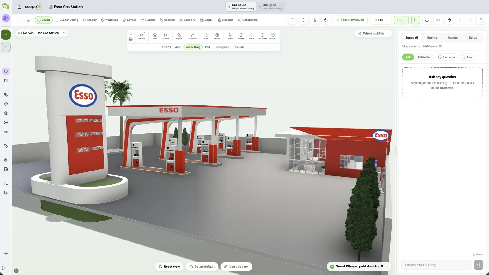Open the Full view mode dropdown
This screenshot has width=489, height=275.
(x=381, y=20)
